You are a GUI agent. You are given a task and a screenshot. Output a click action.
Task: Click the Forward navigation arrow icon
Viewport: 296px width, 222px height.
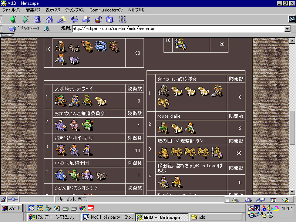pyautogui.click(x=25, y=19)
